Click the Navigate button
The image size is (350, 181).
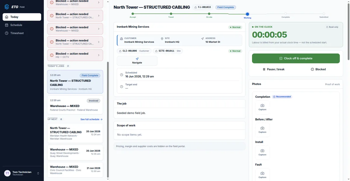pyautogui.click(x=137, y=61)
